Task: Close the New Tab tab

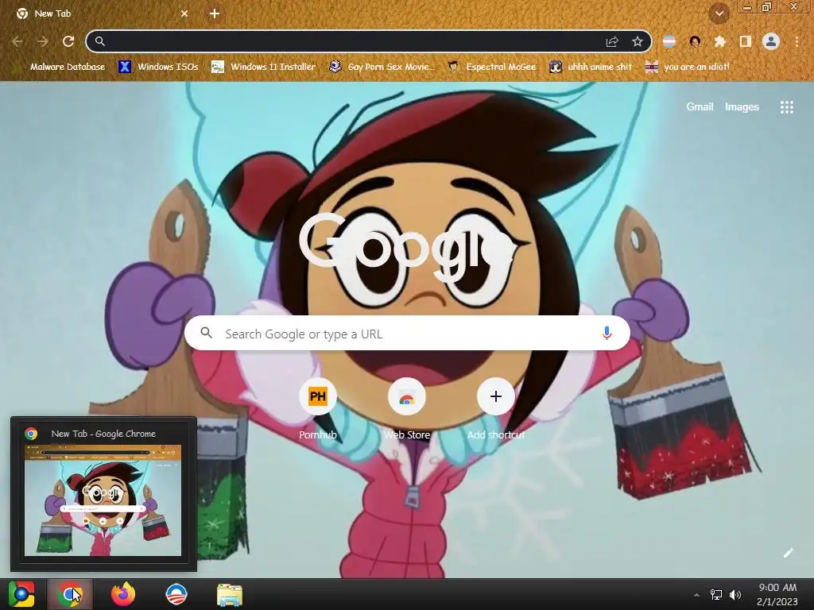Action: 184,14
